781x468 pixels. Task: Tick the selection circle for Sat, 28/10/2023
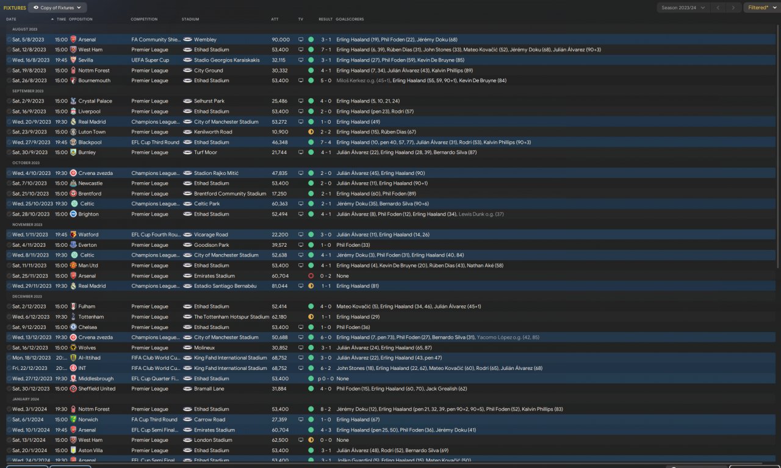tap(9, 214)
